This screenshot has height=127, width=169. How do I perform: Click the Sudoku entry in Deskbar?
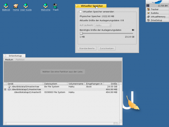tap(157, 13)
